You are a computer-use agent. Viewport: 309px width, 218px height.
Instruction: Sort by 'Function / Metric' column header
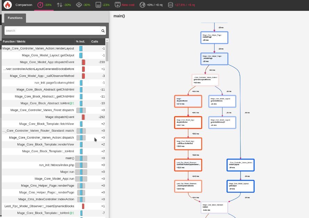(14, 41)
